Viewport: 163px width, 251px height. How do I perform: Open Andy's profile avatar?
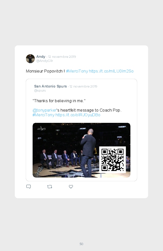click(30, 58)
